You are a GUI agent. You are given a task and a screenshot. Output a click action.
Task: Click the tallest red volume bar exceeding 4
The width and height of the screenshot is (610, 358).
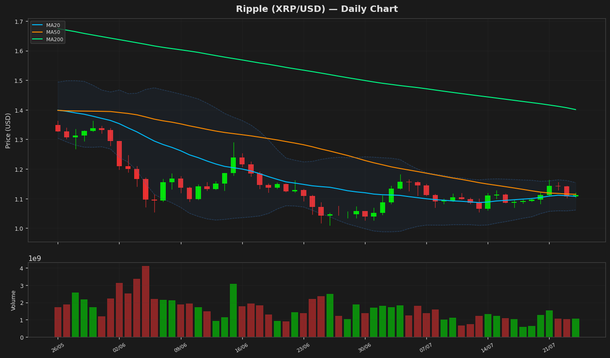(x=146, y=302)
